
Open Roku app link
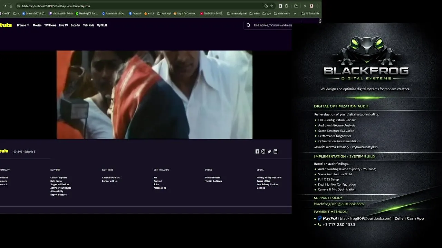click(x=156, y=185)
